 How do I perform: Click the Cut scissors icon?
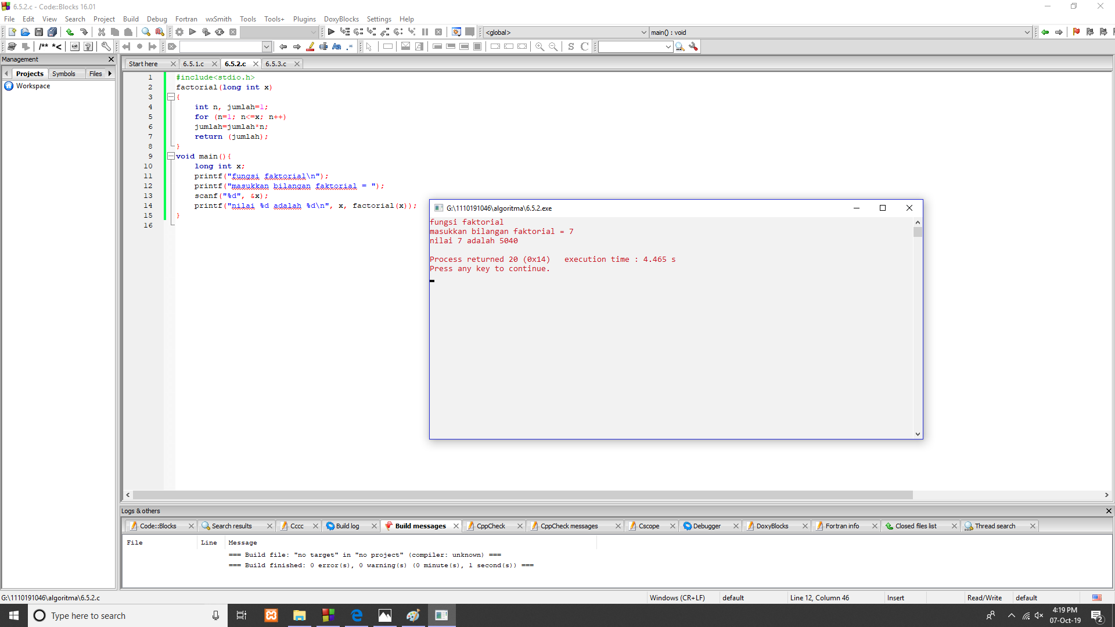pyautogui.click(x=102, y=33)
